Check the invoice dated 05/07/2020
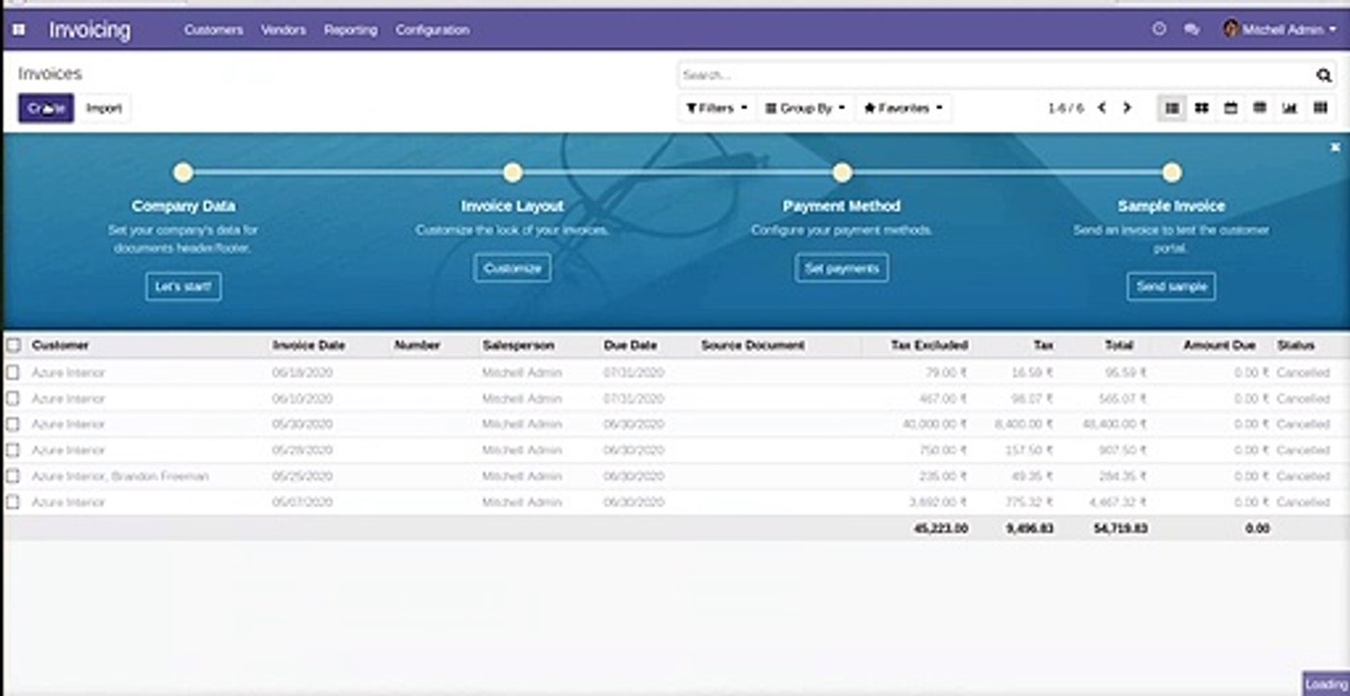The height and width of the screenshot is (696, 1350). (14, 503)
